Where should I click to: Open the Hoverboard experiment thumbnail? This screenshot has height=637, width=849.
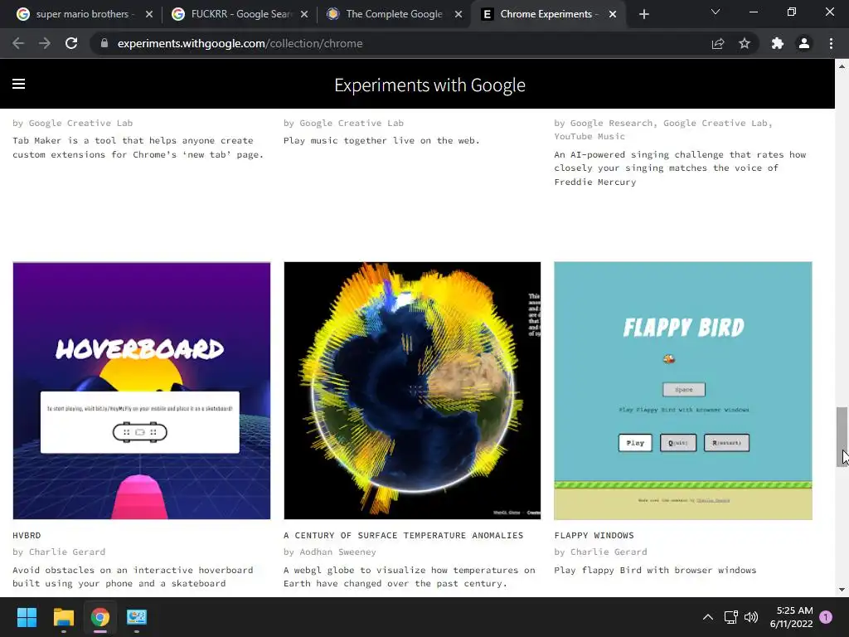click(x=141, y=391)
